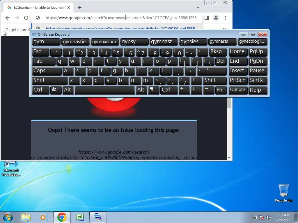Click the Chrome back arrow
Viewport: 298px width, 223px height.
click(x=7, y=18)
